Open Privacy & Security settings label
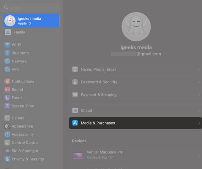 pyautogui.click(x=28, y=159)
